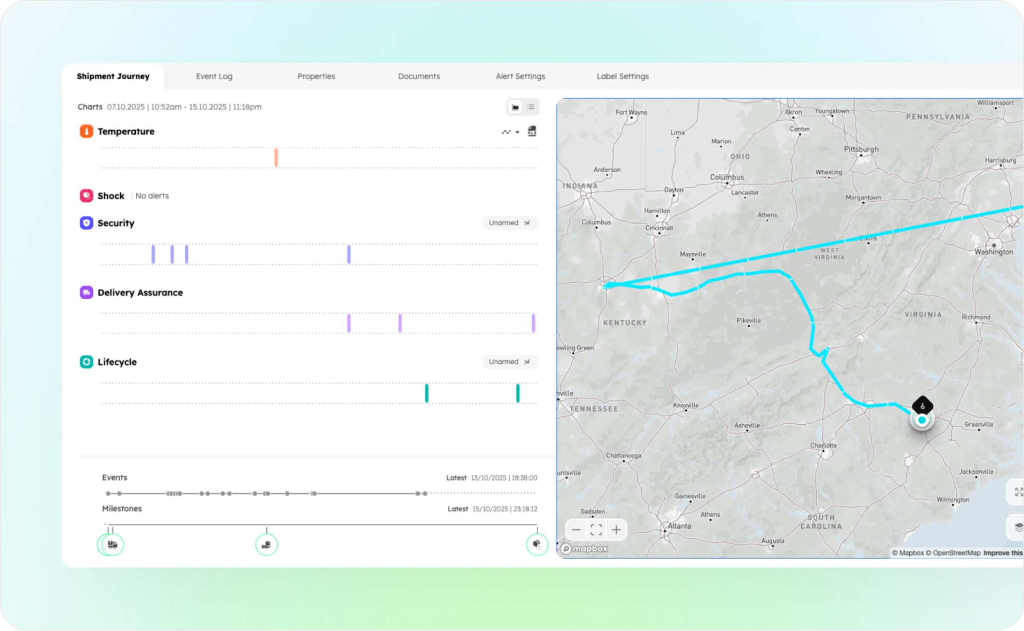Open the Event Log tab
Viewport: 1024px width, 631px height.
214,76
